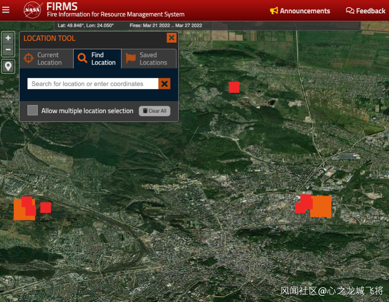Enable Allow multiple location selection checkbox

point(32,111)
